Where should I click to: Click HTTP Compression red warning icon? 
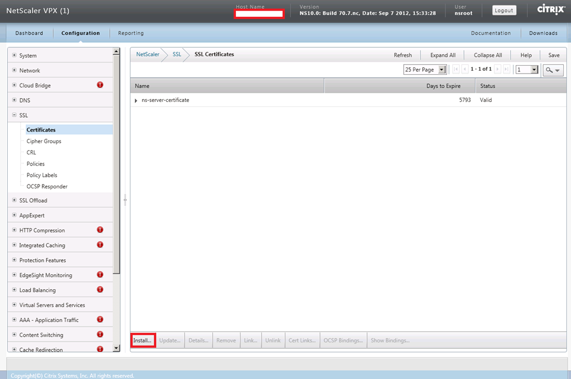(100, 230)
